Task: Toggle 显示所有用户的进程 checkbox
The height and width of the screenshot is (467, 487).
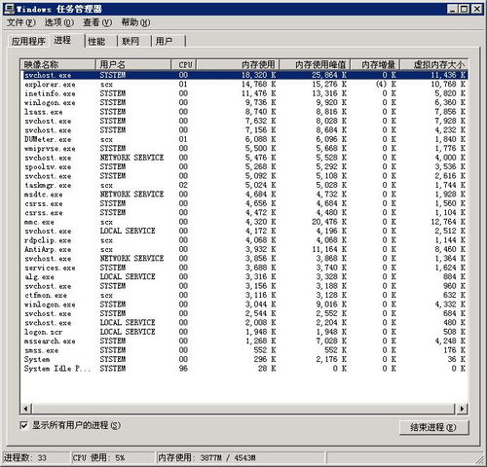Action: click(x=23, y=425)
